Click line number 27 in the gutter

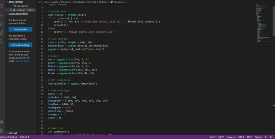coord(42,84)
